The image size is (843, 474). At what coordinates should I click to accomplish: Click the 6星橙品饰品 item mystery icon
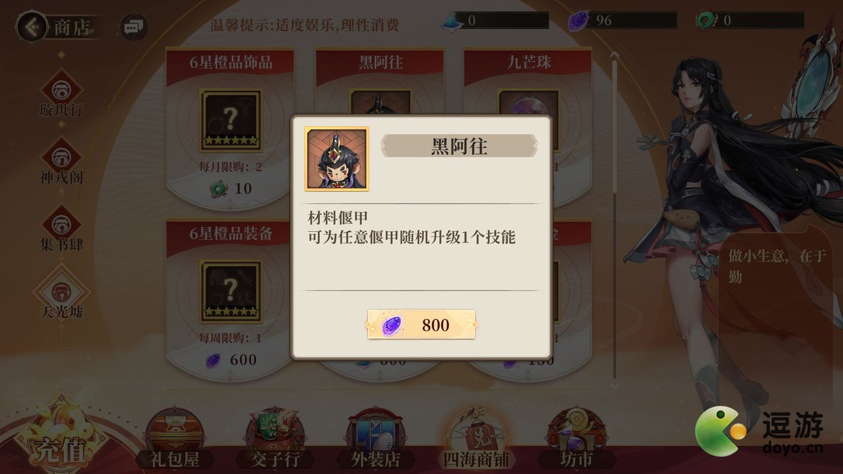[x=231, y=120]
